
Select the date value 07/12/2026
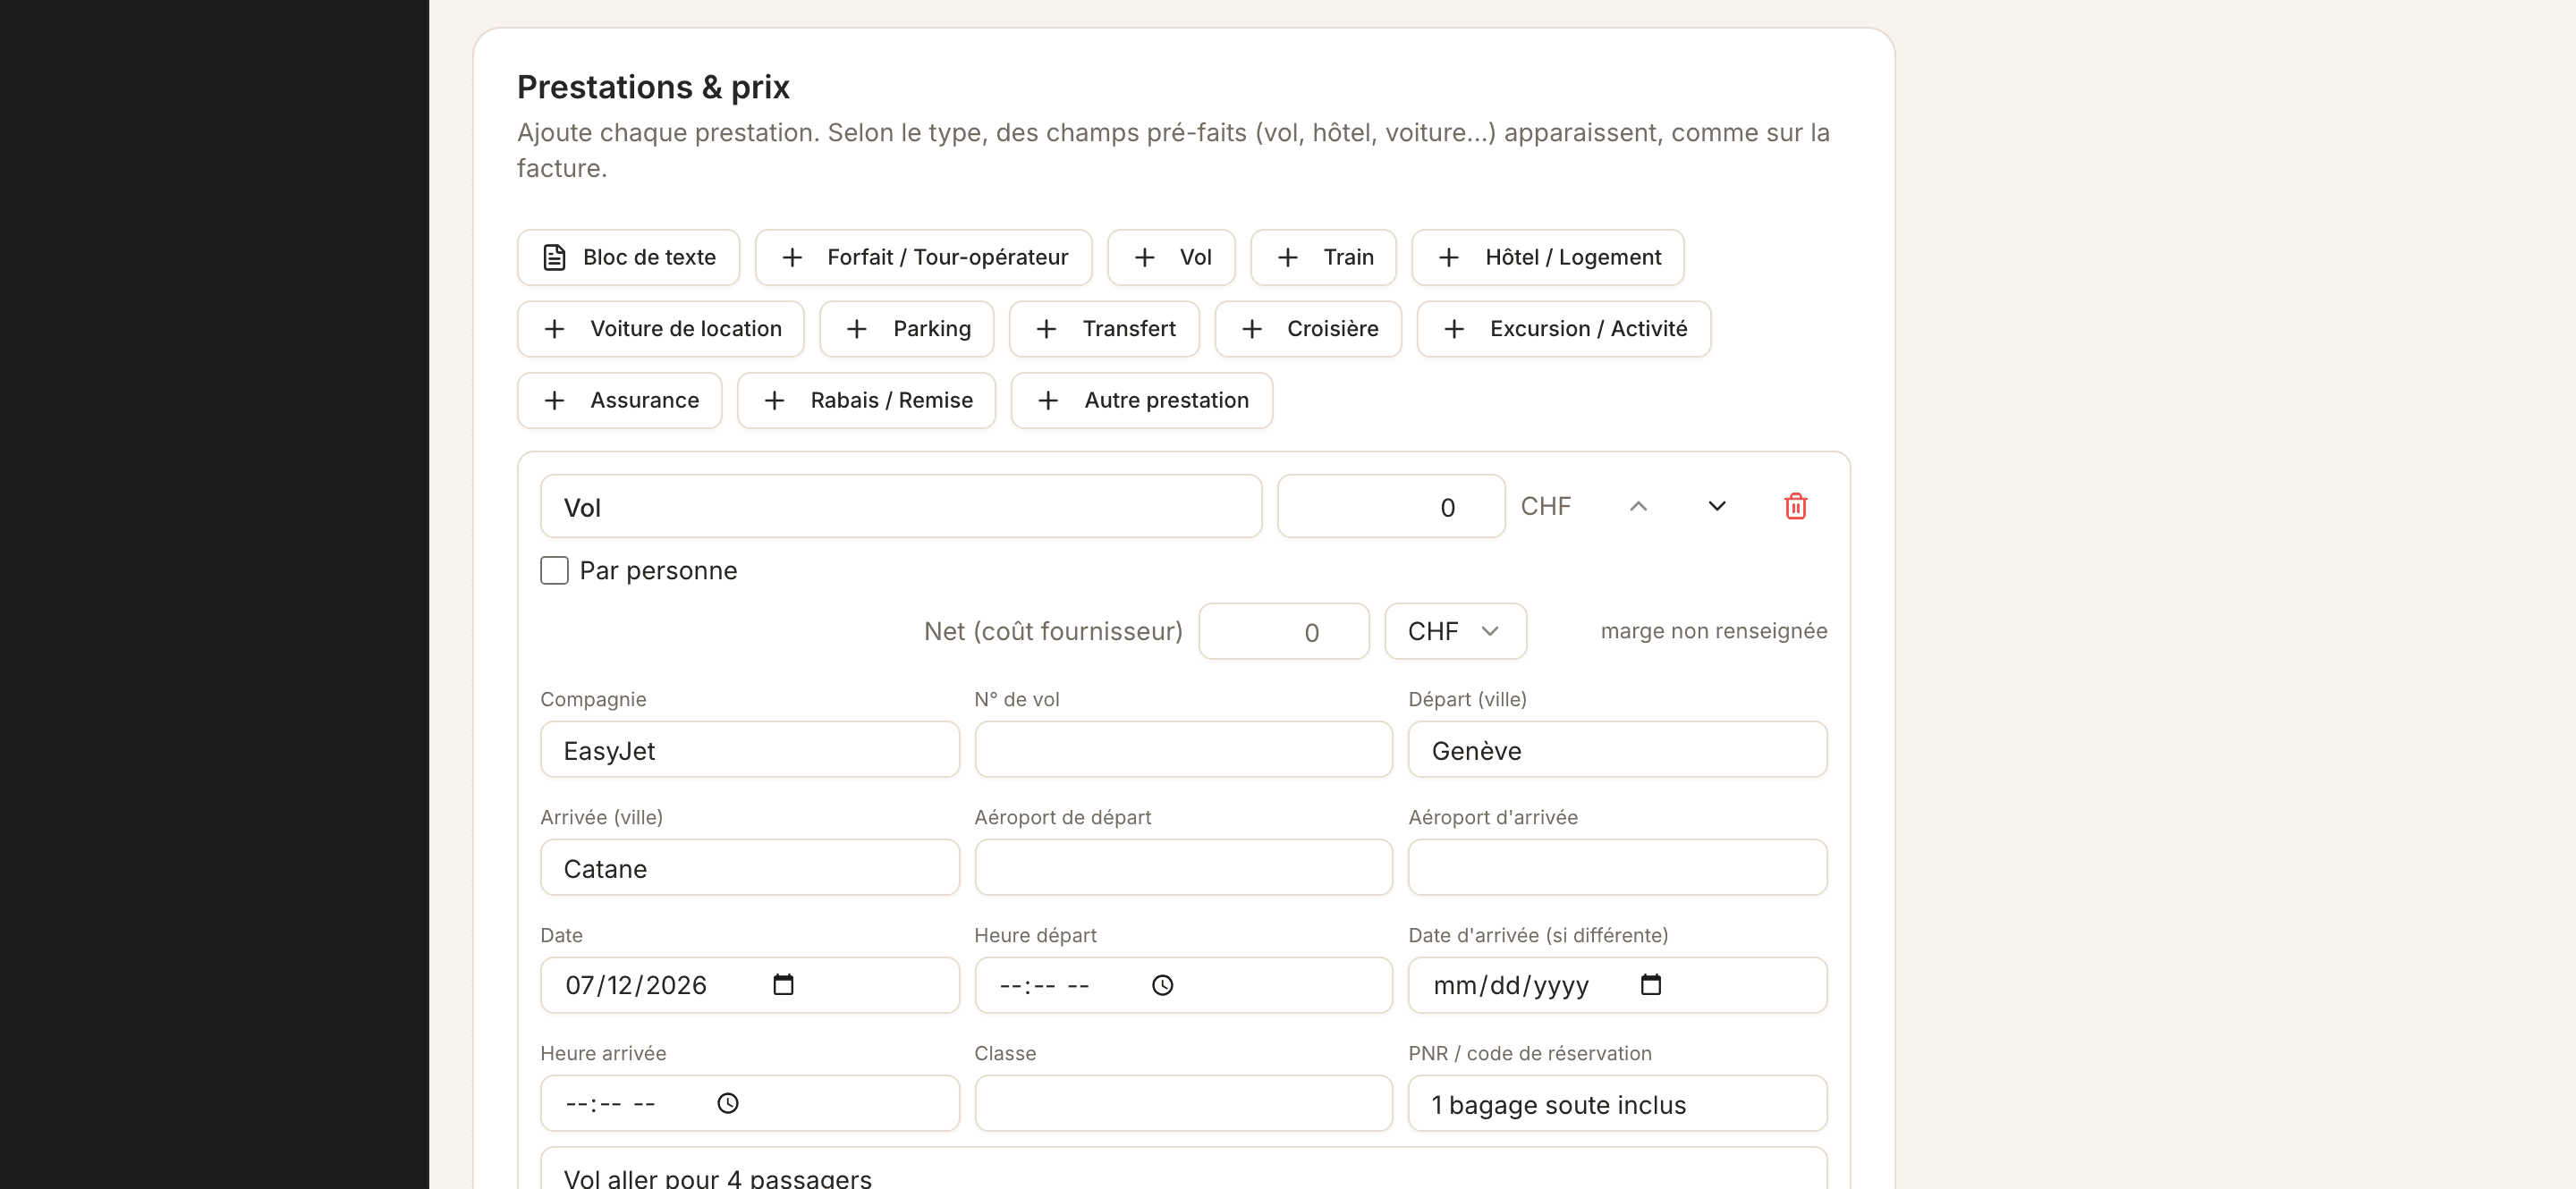[x=636, y=985]
